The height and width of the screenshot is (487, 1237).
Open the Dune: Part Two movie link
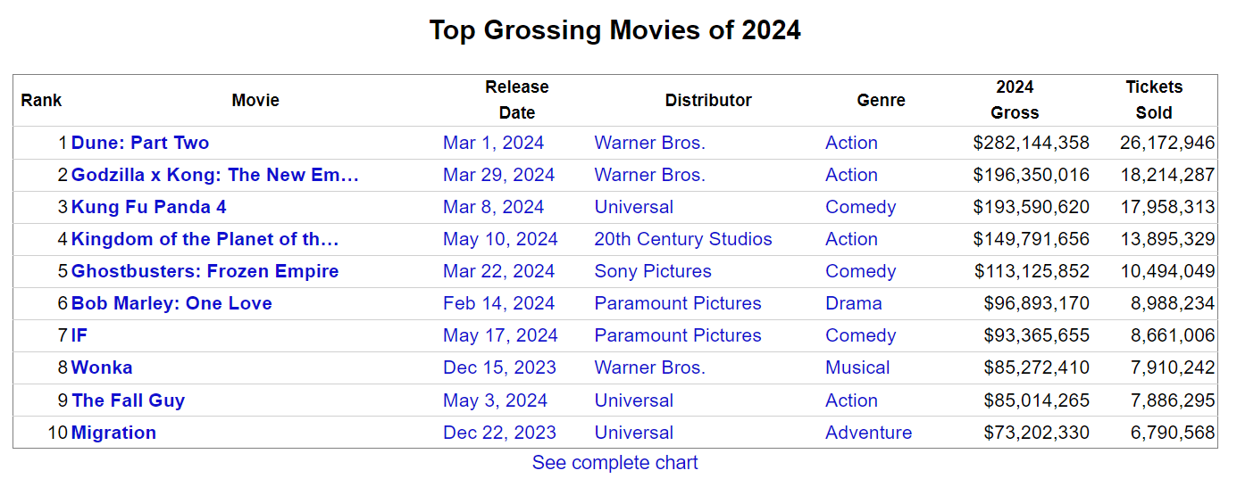(140, 143)
